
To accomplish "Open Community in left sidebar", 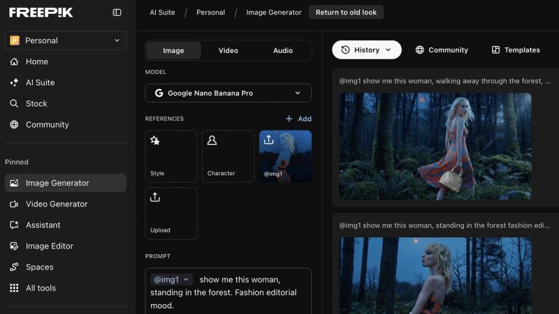I will point(47,125).
